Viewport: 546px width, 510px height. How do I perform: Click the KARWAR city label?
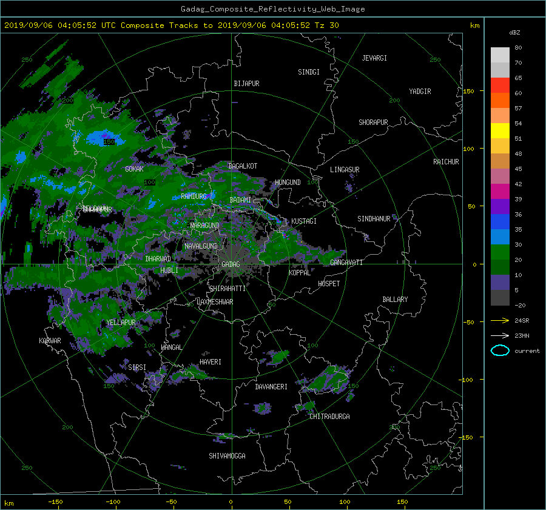(x=50, y=341)
